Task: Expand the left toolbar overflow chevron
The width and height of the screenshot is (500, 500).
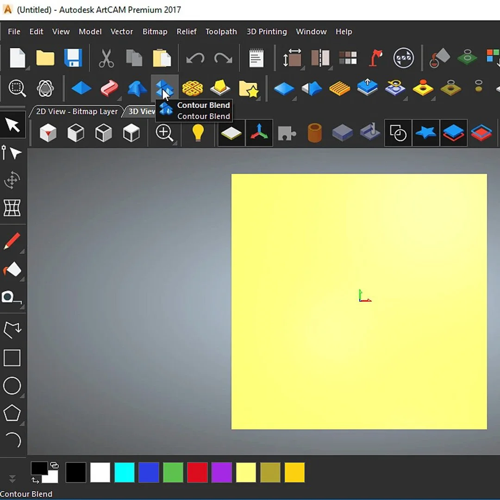Action: (12, 479)
